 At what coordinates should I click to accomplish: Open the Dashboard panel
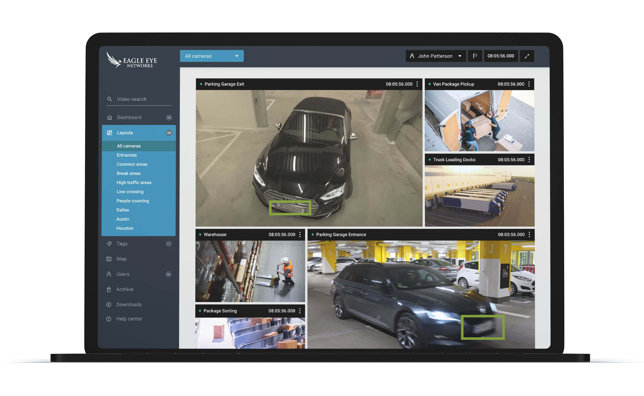pyautogui.click(x=129, y=117)
